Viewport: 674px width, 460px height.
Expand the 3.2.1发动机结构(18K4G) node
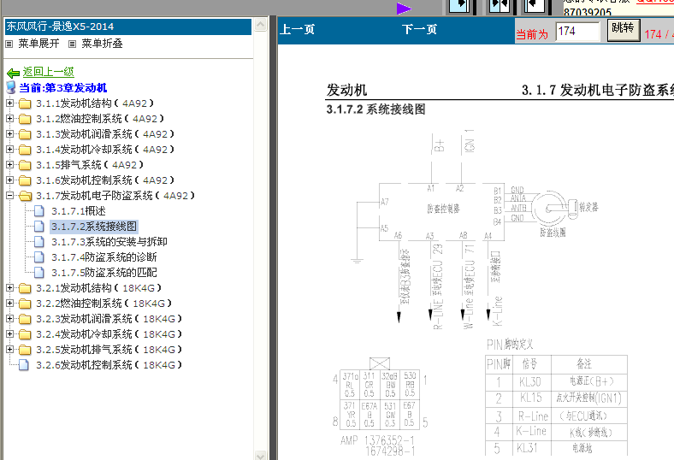click(9, 288)
